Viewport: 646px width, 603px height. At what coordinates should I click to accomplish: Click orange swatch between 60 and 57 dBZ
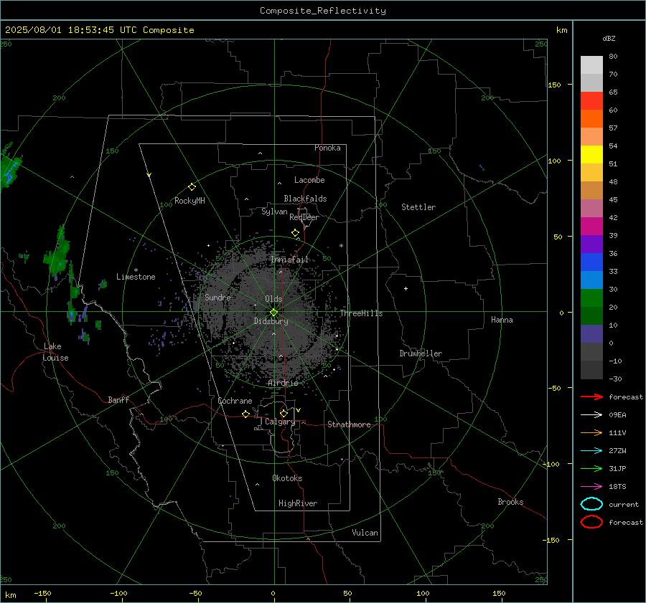point(591,119)
